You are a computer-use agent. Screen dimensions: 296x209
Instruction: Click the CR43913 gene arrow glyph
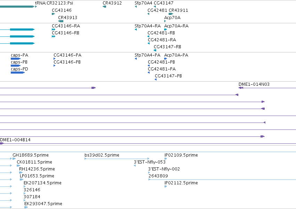(61, 21)
